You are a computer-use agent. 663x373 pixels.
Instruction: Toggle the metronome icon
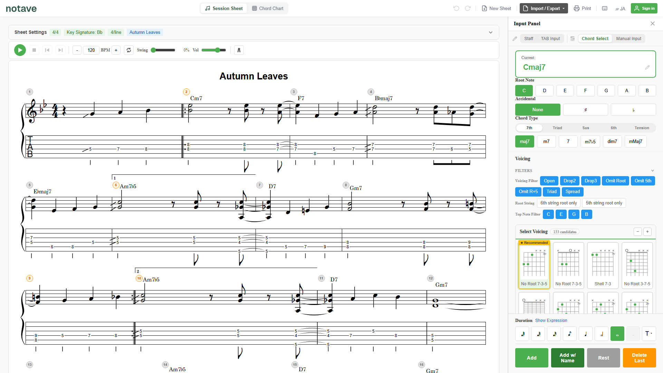click(239, 50)
